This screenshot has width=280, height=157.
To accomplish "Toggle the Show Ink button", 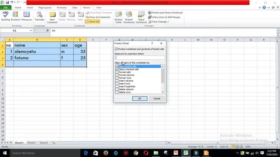I will pyautogui.click(x=92, y=22).
